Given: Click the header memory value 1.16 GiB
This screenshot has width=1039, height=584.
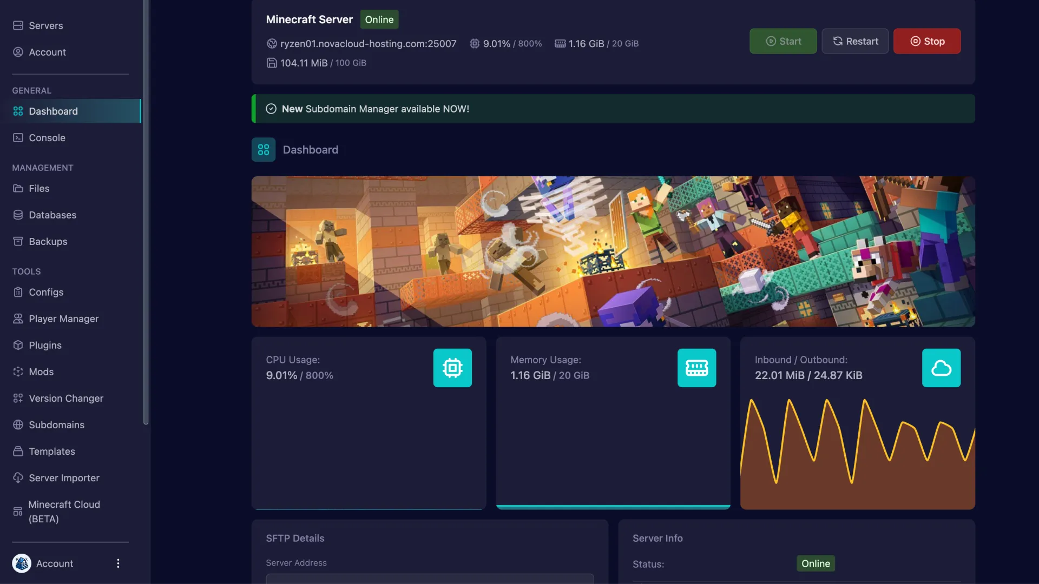Looking at the screenshot, I should tap(586, 44).
